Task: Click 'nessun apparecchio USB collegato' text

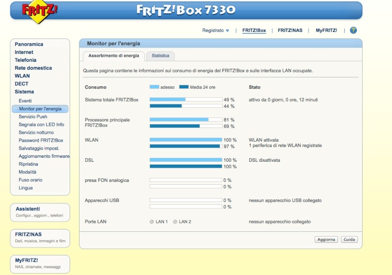Action: (285, 200)
